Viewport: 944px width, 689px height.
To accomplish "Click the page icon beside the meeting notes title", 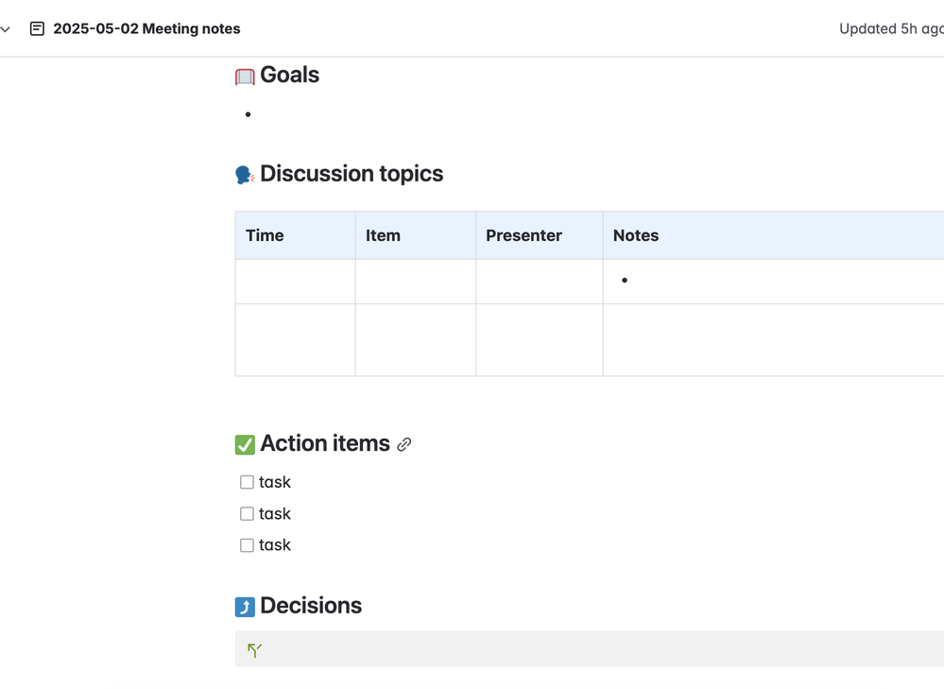I will (37, 29).
